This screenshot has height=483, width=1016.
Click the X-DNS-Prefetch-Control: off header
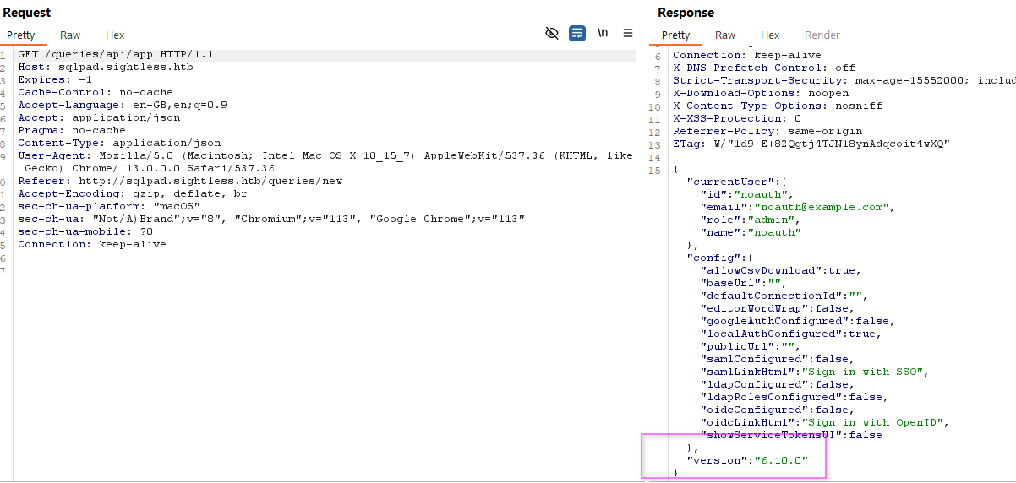[764, 68]
